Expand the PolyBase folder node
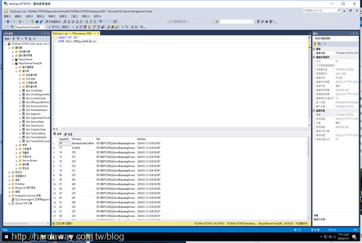Screen dimensions: 362x243 click(x=10, y=184)
